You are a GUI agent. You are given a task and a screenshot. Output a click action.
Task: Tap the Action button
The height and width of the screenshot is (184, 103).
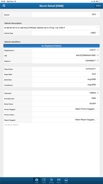(98, 6)
